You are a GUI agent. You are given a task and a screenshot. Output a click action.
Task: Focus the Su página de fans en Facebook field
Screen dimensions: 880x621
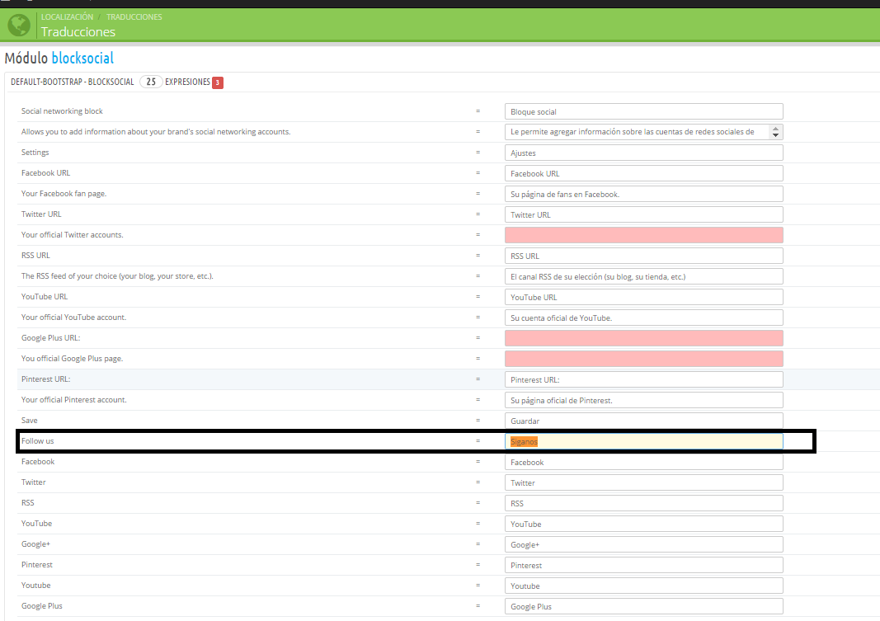[x=643, y=194]
